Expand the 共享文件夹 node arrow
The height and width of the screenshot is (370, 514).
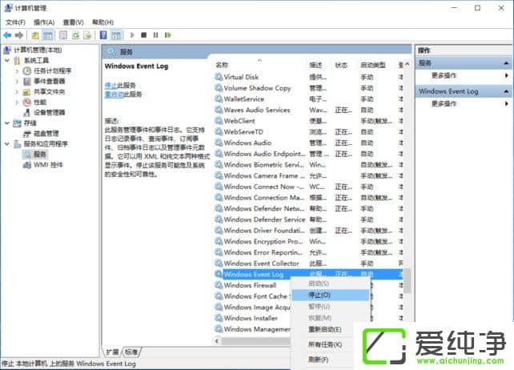tap(17, 92)
